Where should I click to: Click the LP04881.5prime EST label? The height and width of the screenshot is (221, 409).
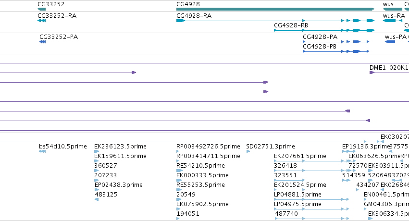coord(297,195)
